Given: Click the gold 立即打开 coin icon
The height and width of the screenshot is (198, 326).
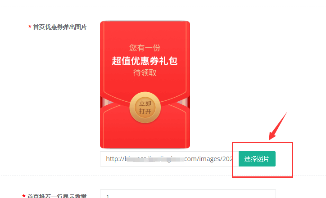Looking at the screenshot, I should (145, 108).
